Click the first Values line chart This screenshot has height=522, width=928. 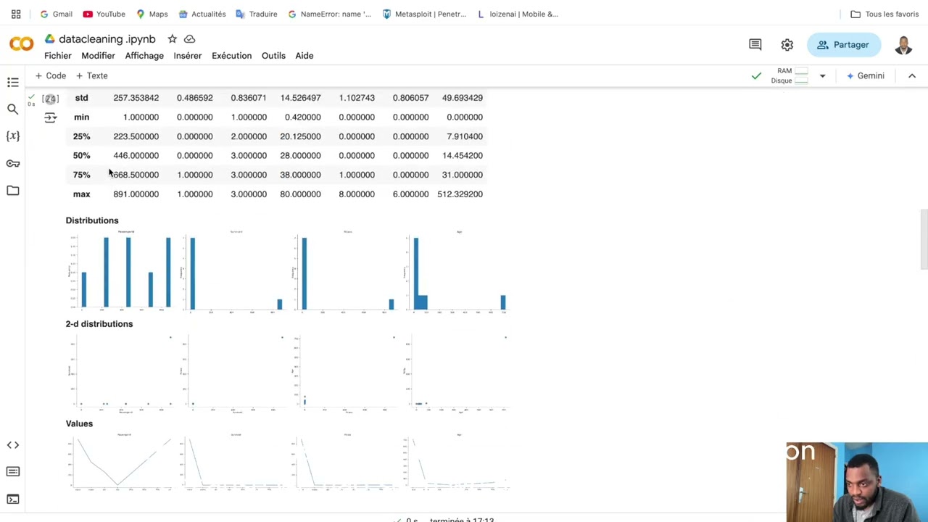pyautogui.click(x=121, y=462)
